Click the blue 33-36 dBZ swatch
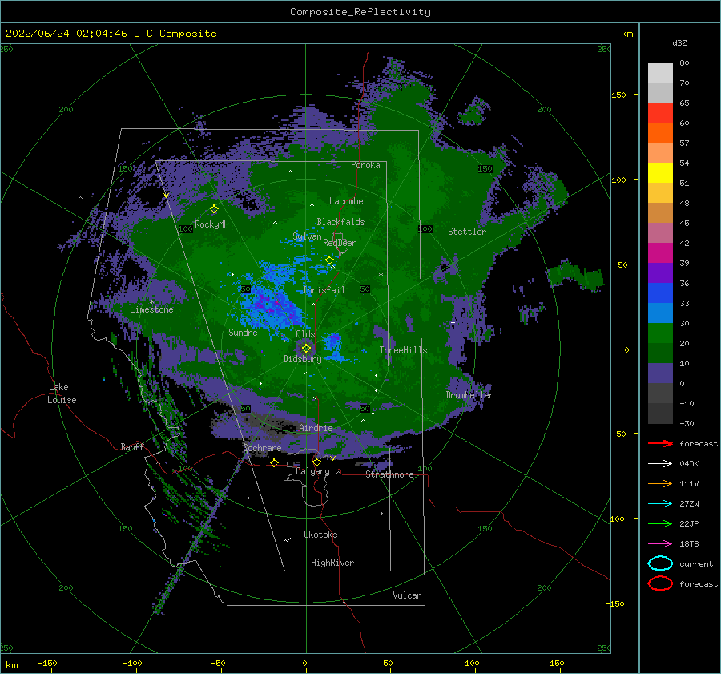This screenshot has height=674, width=721. click(x=660, y=293)
